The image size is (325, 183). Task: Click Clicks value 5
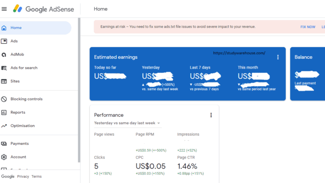coord(96,166)
